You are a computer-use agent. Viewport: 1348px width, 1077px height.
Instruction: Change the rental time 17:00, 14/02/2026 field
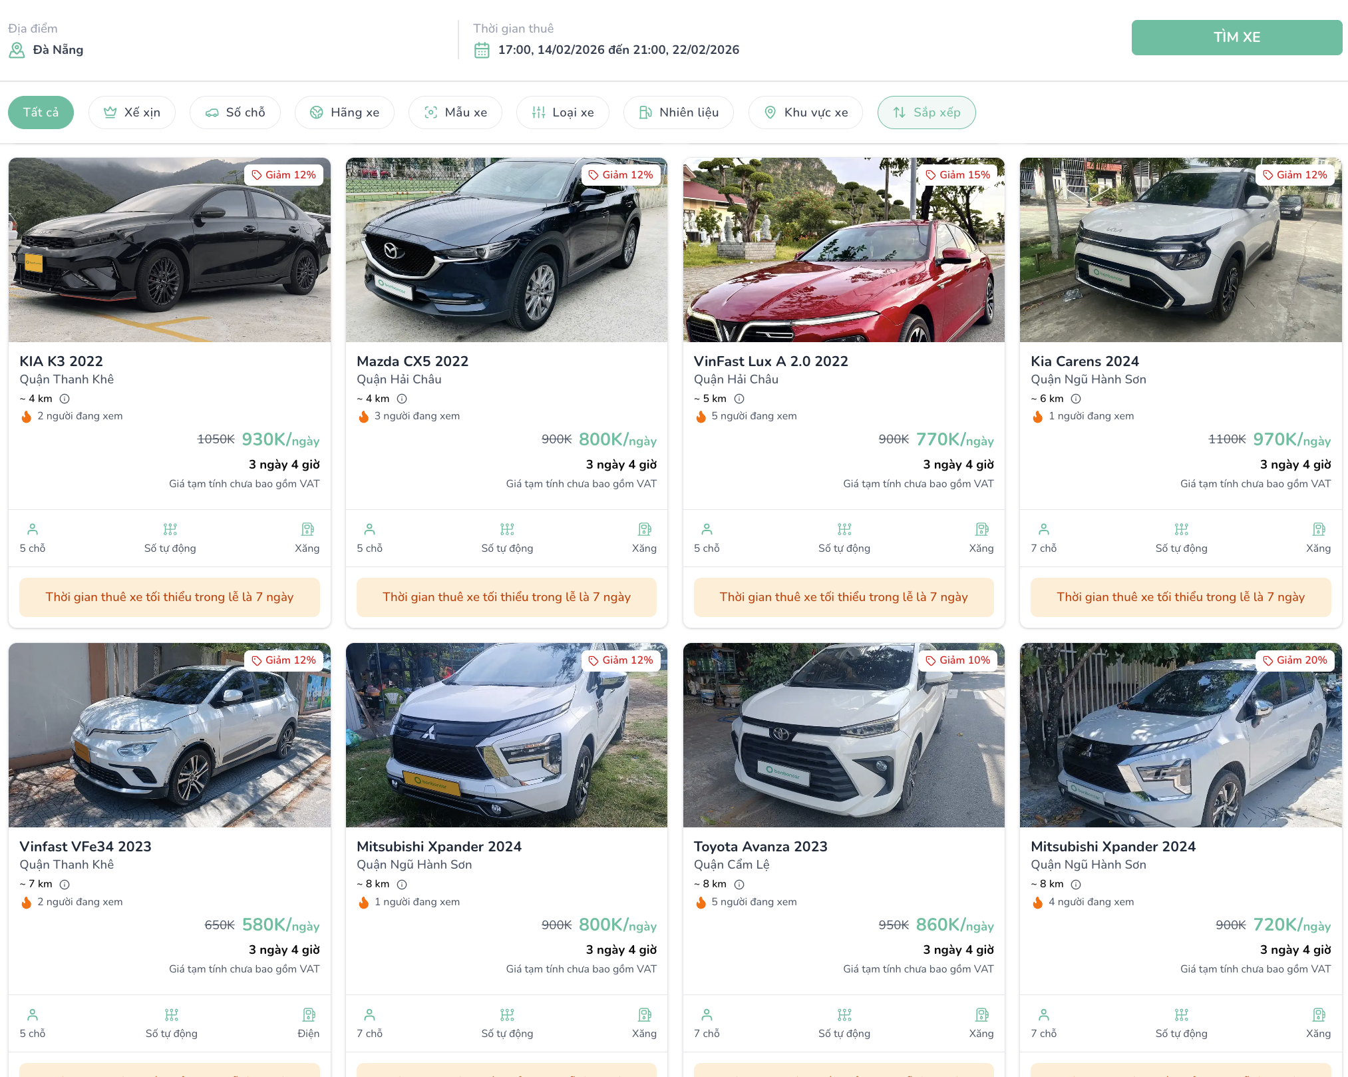[618, 50]
